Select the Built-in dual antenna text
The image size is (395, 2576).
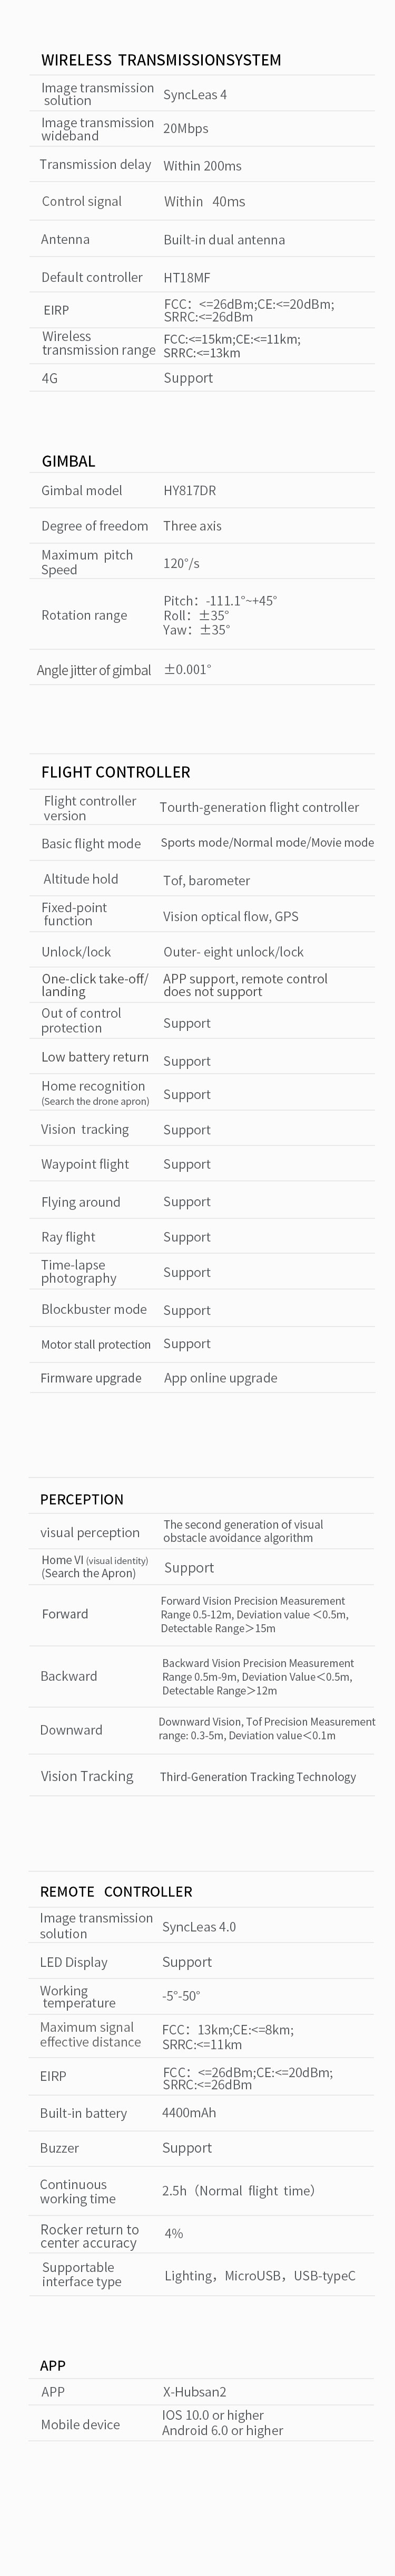click(x=224, y=240)
